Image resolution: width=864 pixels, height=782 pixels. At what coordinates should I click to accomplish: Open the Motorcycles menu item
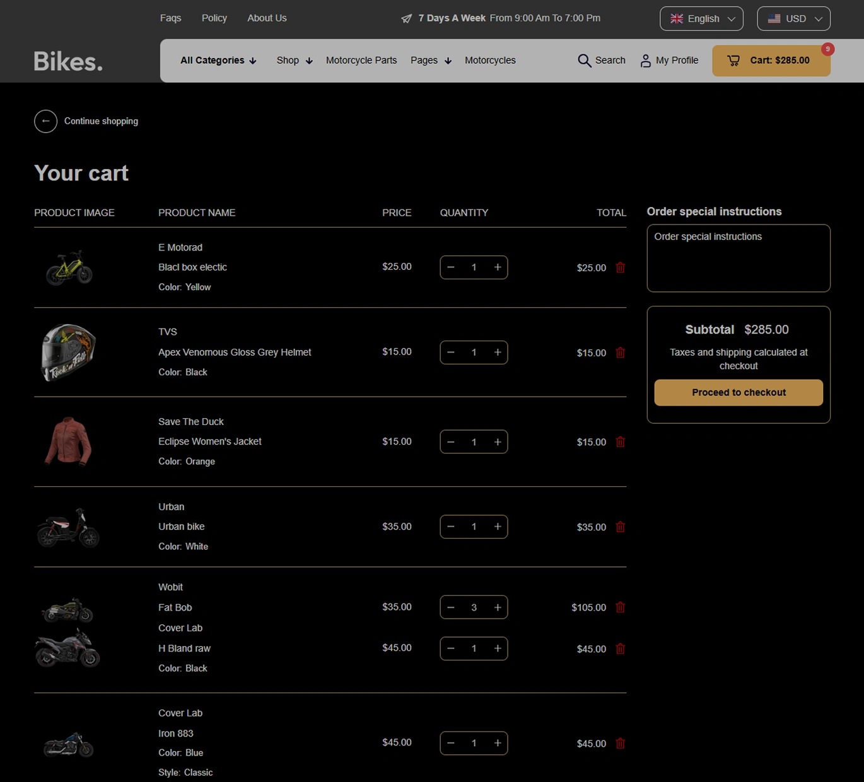coord(490,61)
